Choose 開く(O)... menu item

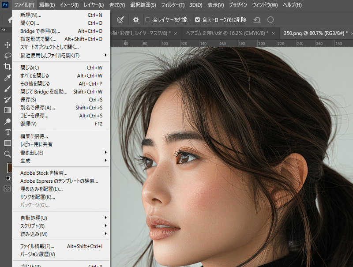(61, 23)
